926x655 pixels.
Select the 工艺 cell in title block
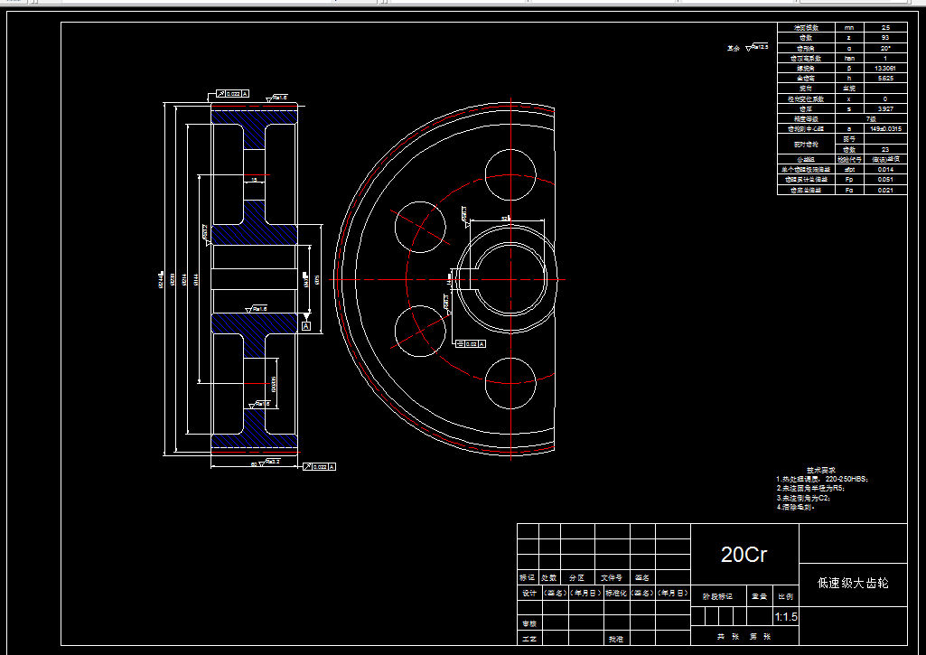529,639
